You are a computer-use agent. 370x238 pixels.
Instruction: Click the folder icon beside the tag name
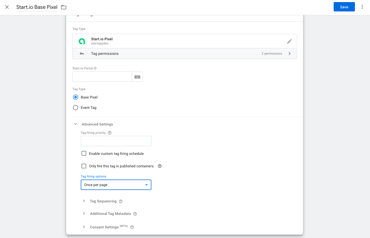point(64,7)
